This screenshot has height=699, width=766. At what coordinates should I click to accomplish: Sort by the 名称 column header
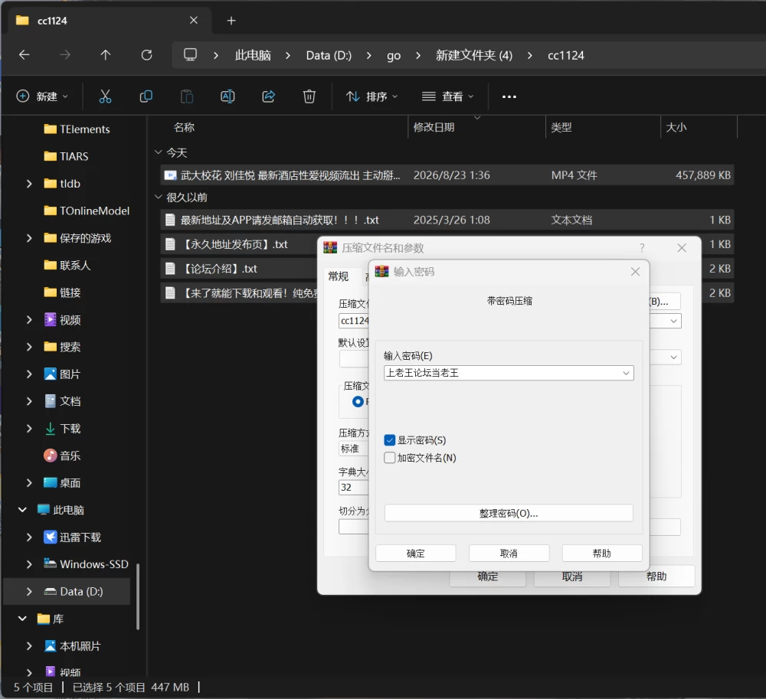point(184,127)
